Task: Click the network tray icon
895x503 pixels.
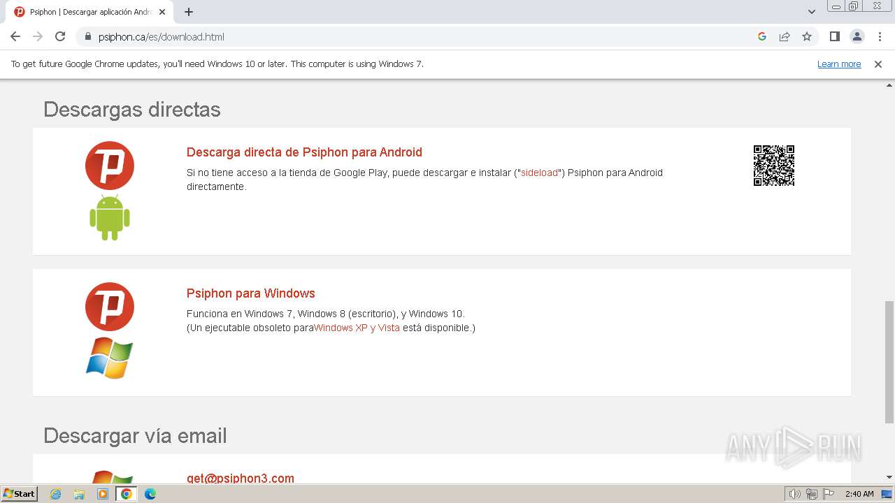Action: pos(812,494)
